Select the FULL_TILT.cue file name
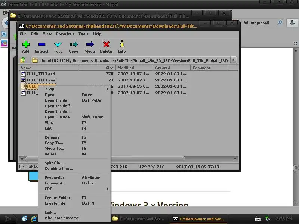The width and height of the screenshot is (299, 224). point(41,80)
